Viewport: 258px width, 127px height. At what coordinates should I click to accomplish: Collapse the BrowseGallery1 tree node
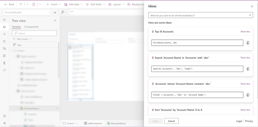click(18, 108)
